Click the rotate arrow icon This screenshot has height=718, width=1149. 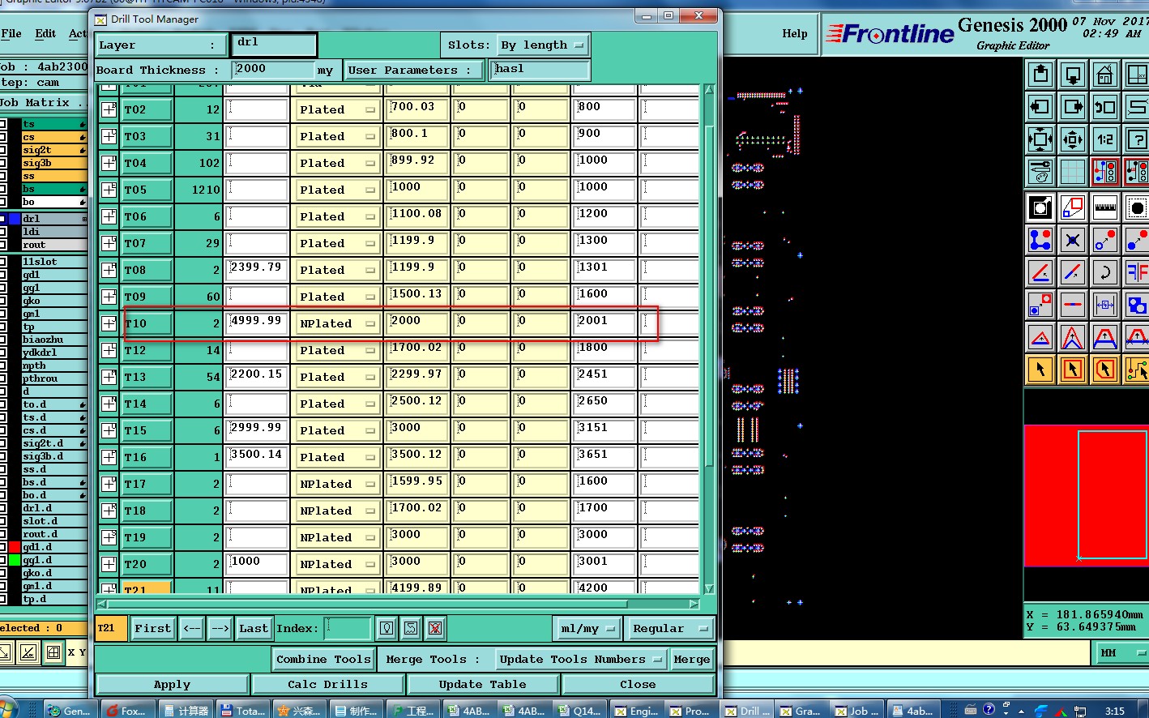(x=1104, y=272)
